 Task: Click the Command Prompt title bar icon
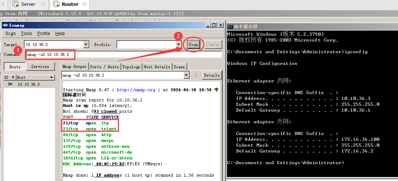pos(230,27)
